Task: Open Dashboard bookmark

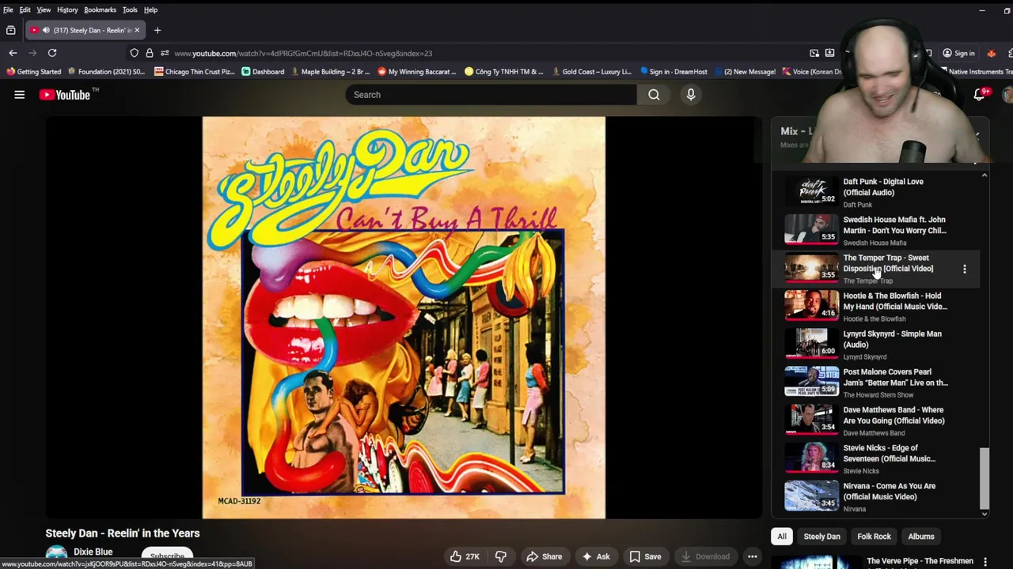Action: [263, 72]
